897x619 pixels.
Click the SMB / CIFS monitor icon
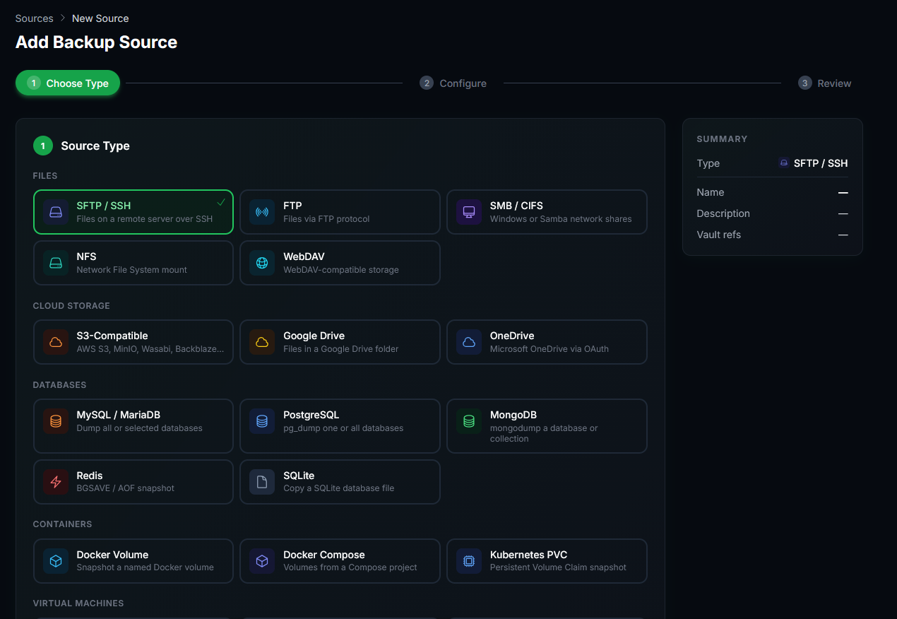click(469, 212)
